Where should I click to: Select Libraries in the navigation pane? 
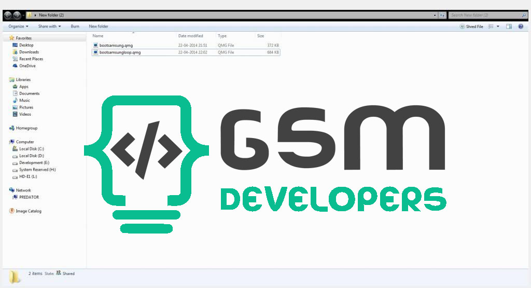pos(23,79)
